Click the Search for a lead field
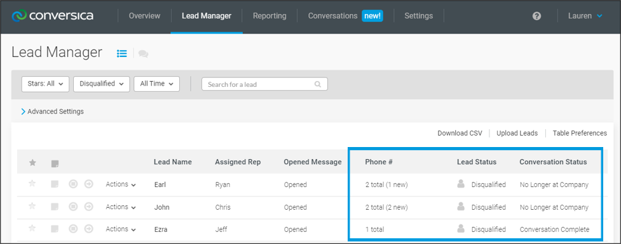 (264, 84)
